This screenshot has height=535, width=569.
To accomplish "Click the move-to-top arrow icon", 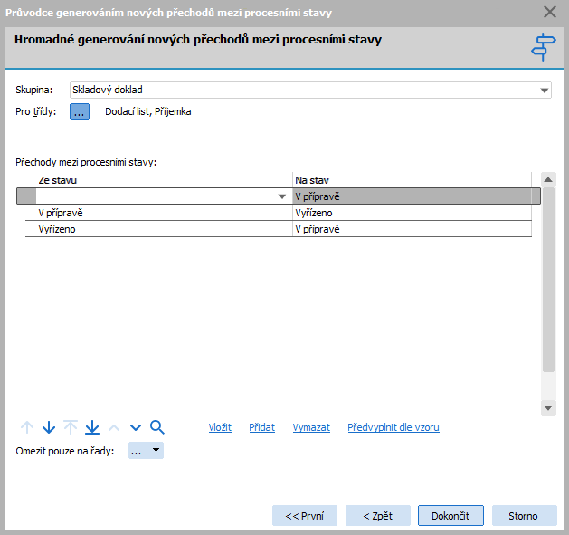I will click(71, 427).
